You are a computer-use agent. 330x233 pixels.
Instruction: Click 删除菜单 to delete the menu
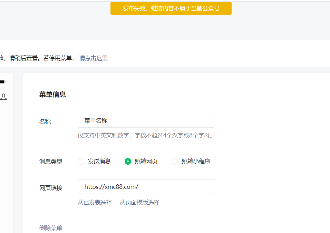coord(51,228)
